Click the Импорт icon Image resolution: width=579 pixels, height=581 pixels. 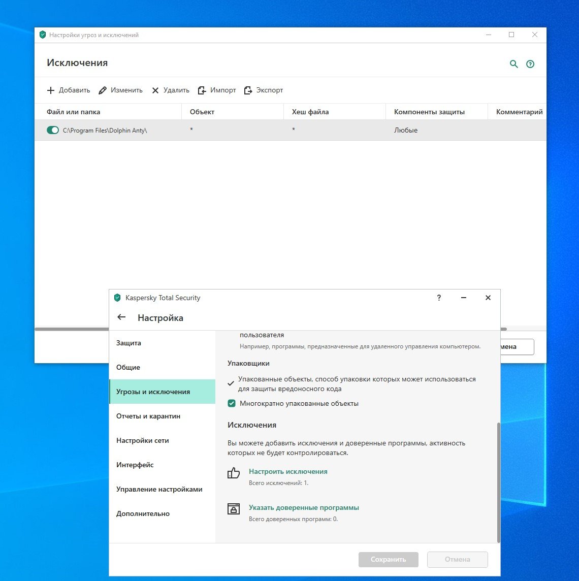[x=202, y=90]
